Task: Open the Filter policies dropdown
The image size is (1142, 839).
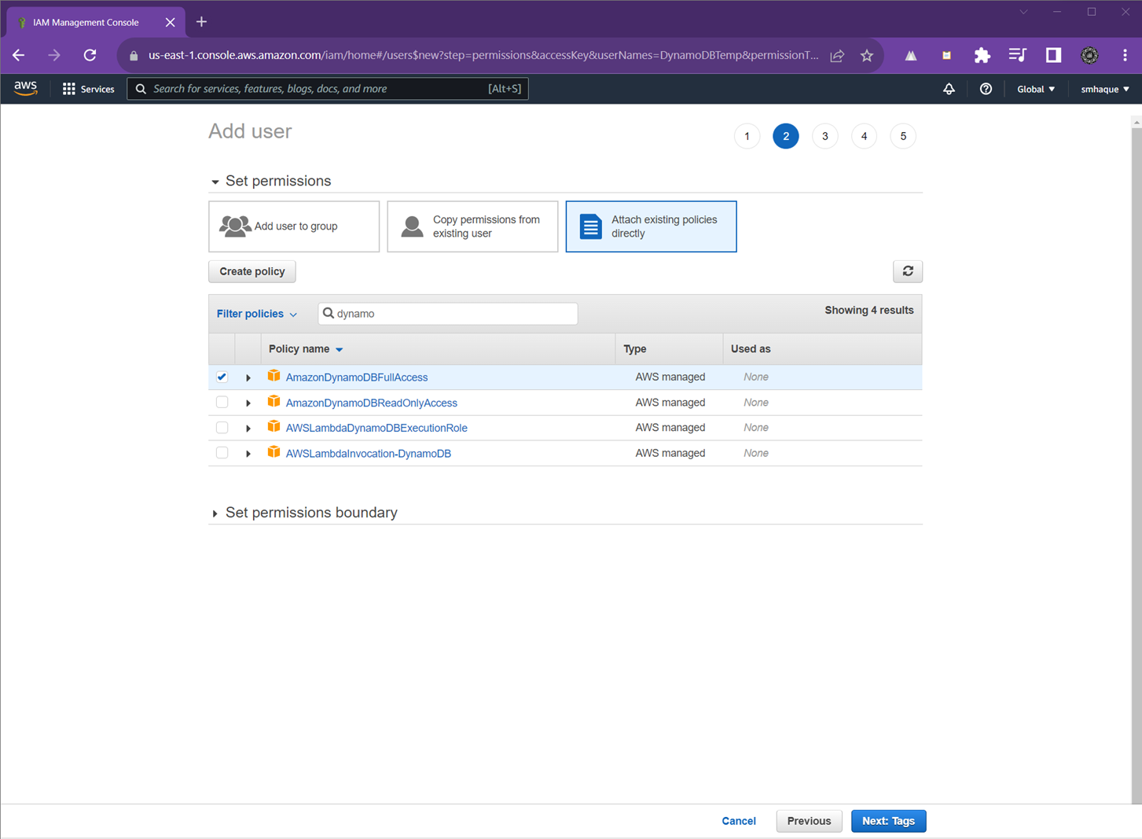Action: (256, 314)
